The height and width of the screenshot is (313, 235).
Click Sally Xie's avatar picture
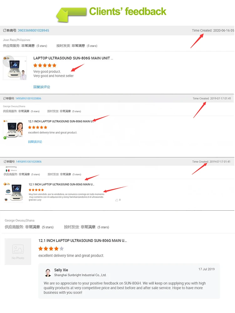(48, 273)
